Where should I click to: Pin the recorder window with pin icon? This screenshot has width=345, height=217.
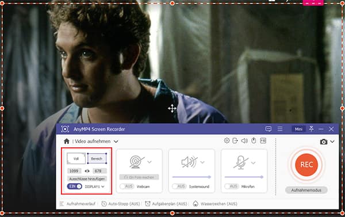pyautogui.click(x=311, y=129)
